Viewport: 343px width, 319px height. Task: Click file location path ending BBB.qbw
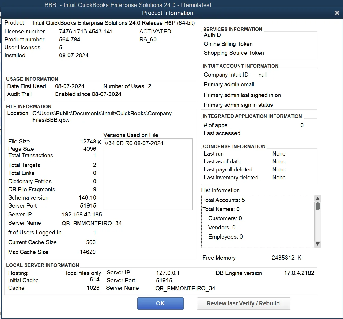point(102,117)
